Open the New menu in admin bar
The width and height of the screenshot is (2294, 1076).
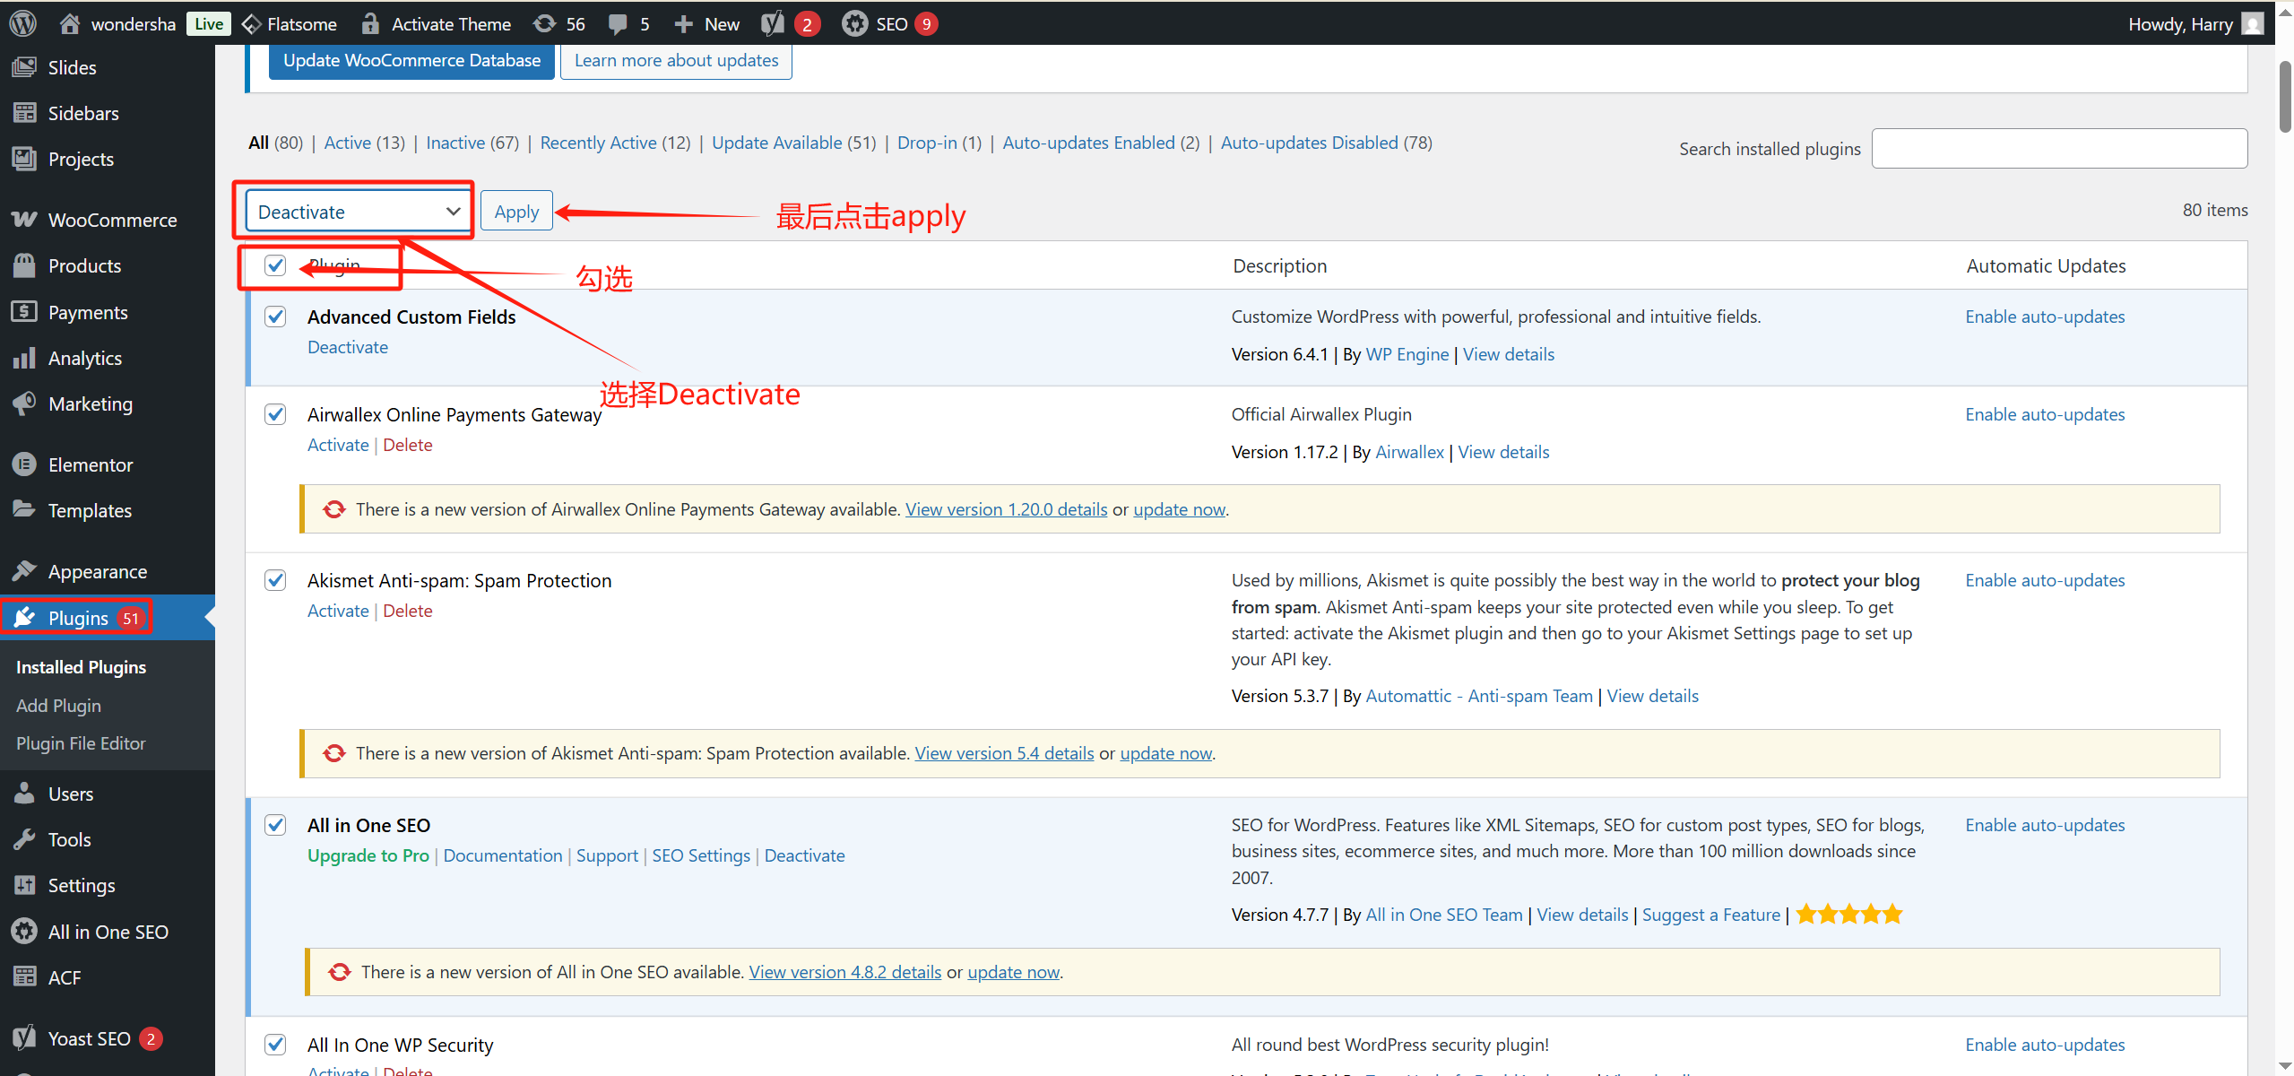click(706, 23)
